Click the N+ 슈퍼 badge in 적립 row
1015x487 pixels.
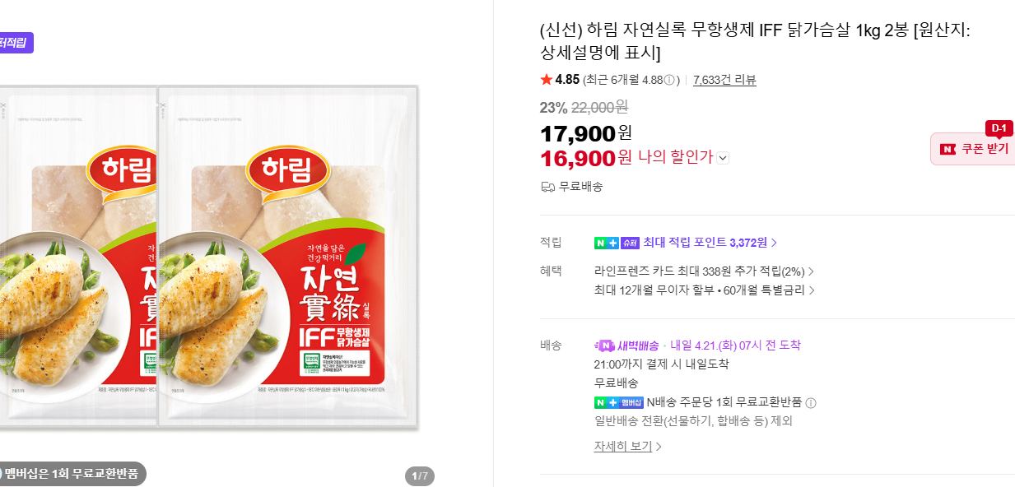pos(617,243)
